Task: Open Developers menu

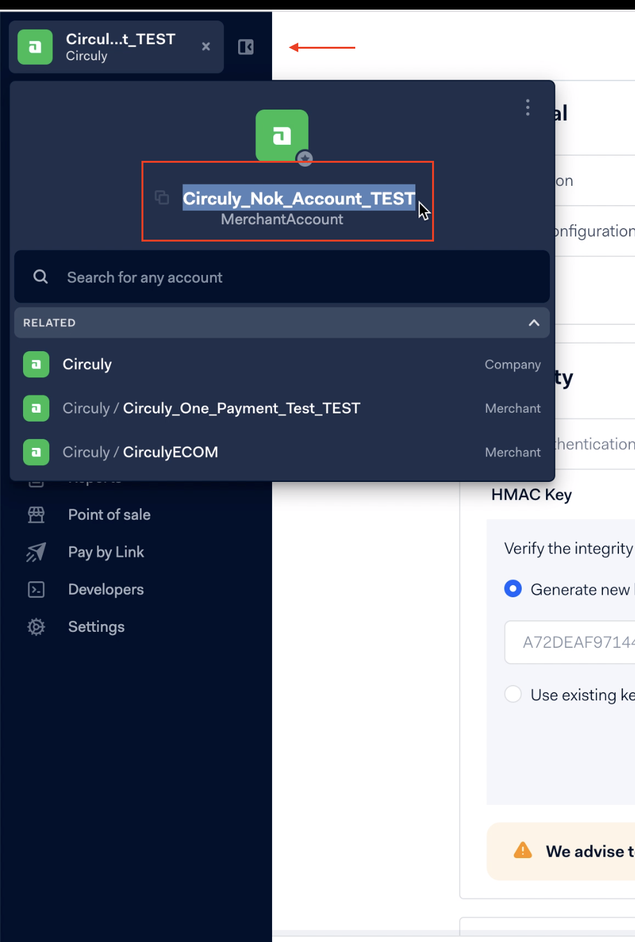Action: click(106, 590)
